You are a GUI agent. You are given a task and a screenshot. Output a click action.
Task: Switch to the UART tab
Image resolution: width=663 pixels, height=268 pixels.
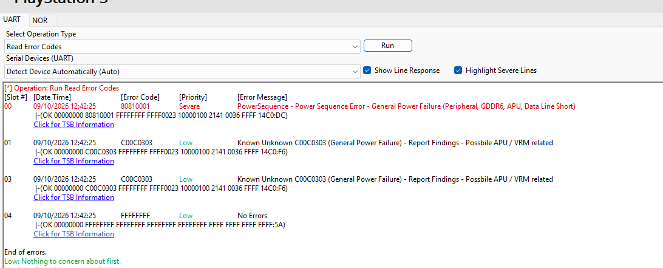click(x=12, y=19)
